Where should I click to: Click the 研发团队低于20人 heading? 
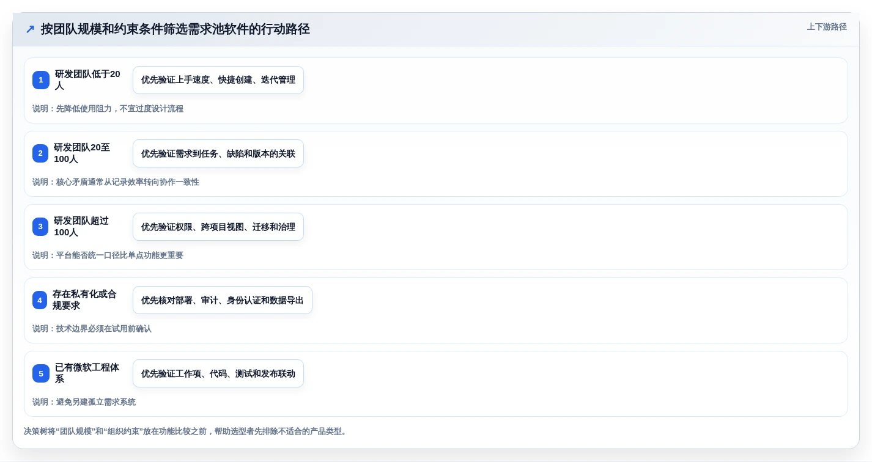88,80
